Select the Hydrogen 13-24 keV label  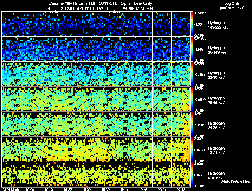[216, 151]
